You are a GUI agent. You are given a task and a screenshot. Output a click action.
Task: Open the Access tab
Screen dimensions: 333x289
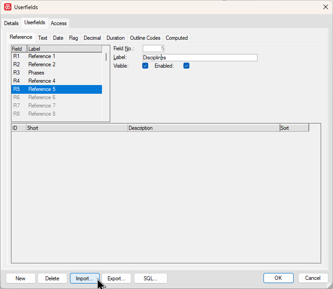[59, 23]
